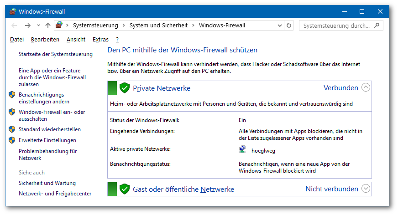Open Benachrichtigungseinstellungen ändern

[x=44, y=98]
